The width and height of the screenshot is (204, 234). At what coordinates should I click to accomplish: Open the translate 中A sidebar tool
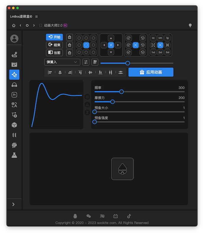[x=14, y=105]
